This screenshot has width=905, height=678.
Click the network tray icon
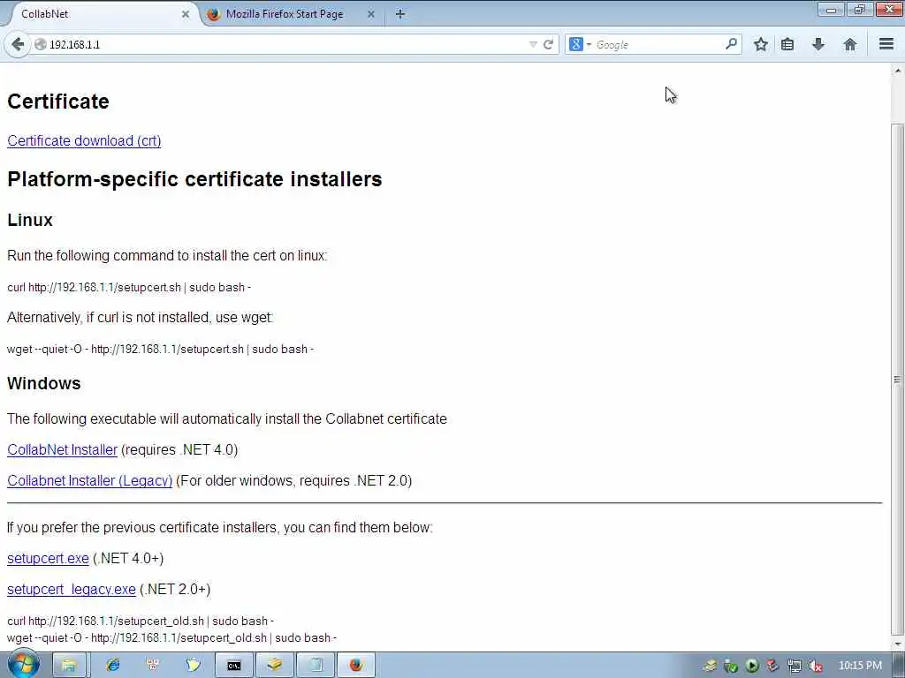[795, 666]
